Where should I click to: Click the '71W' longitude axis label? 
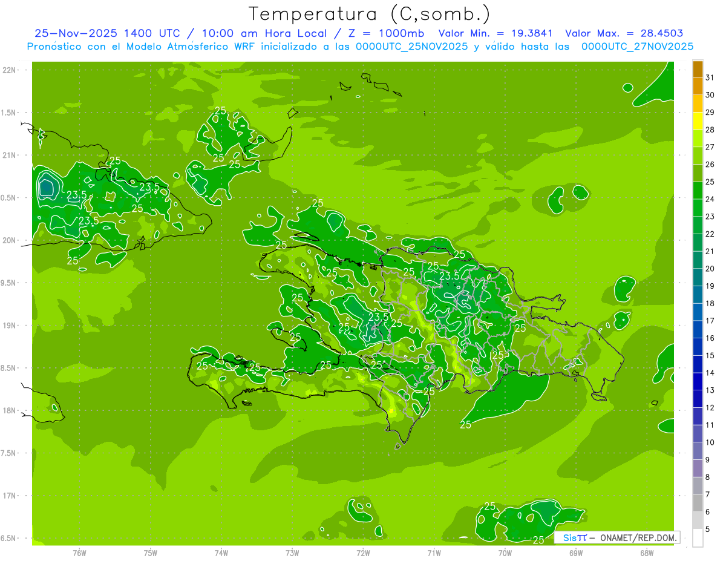[434, 553]
